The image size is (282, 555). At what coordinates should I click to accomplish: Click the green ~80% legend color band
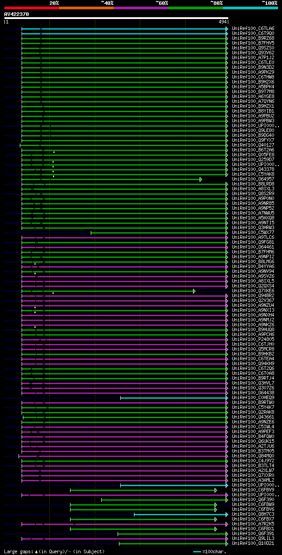tap(195, 8)
